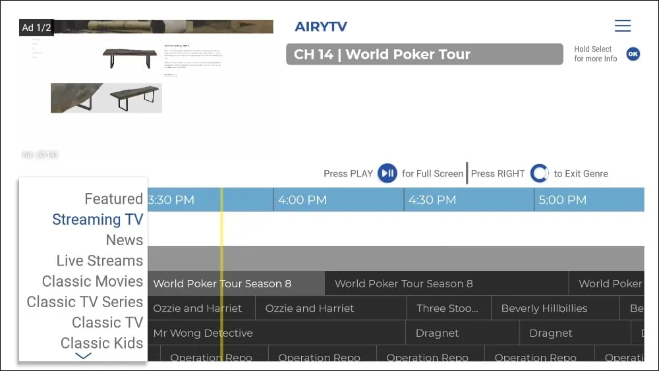The image size is (659, 371).
Task: Select the Classic Movies genre
Action: click(x=92, y=281)
